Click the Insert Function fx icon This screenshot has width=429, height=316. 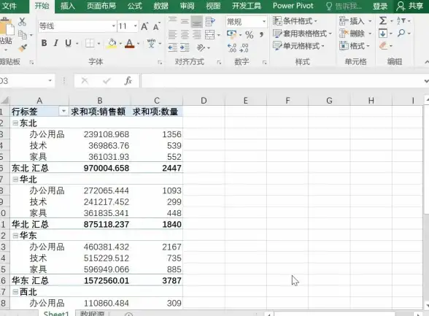128,81
